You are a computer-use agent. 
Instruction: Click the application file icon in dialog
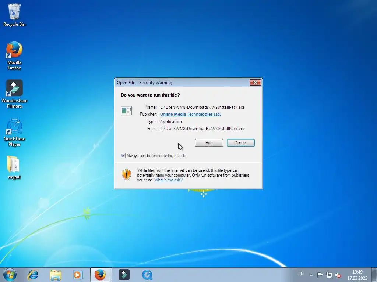[x=126, y=111]
